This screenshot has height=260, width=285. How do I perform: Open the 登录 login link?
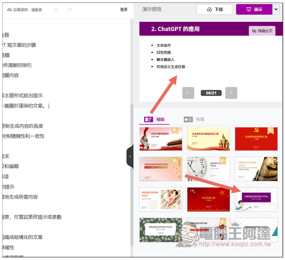click(x=124, y=9)
